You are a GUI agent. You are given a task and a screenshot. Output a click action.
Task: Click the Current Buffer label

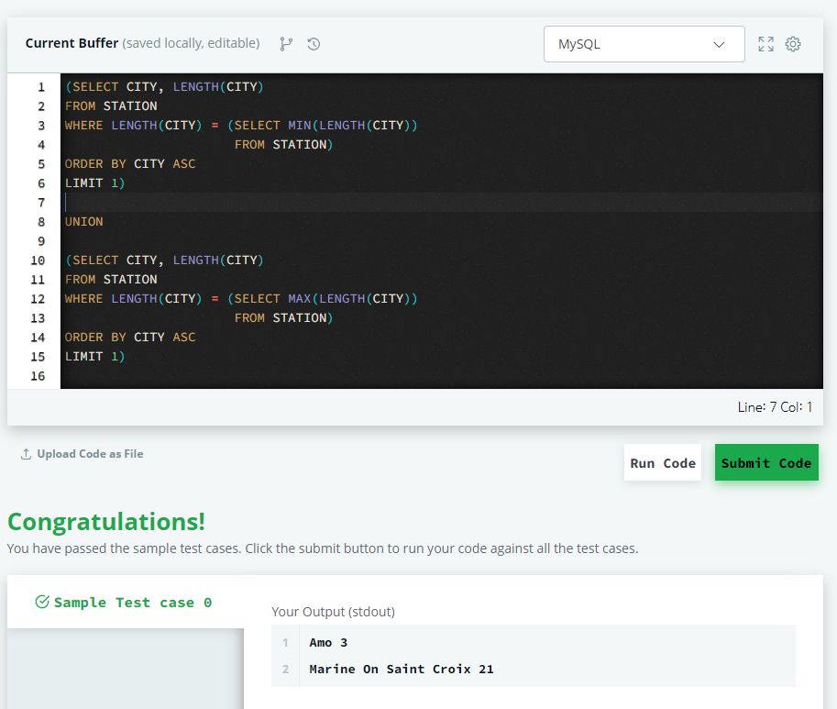tap(72, 42)
